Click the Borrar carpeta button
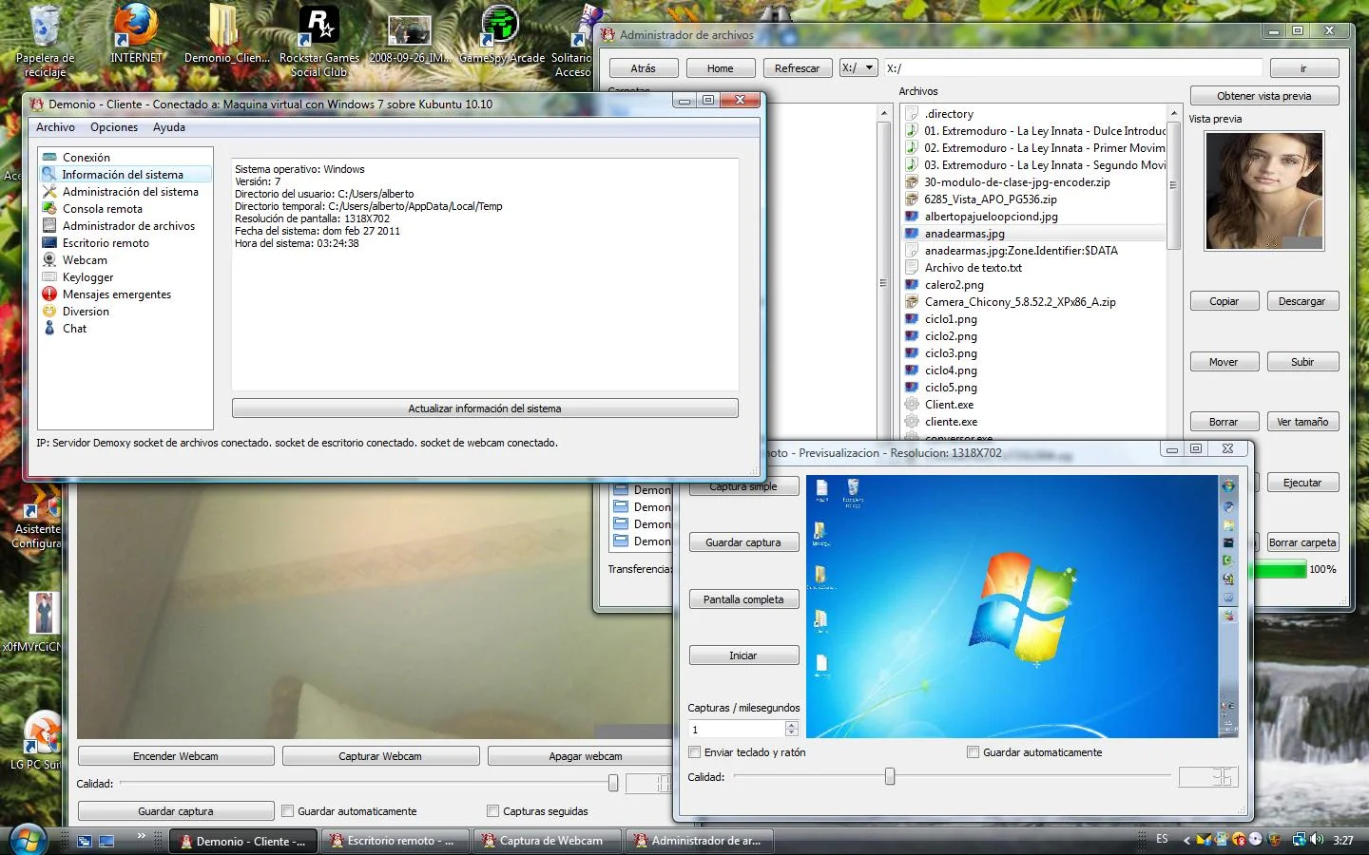Image resolution: width=1369 pixels, height=855 pixels. click(1302, 542)
